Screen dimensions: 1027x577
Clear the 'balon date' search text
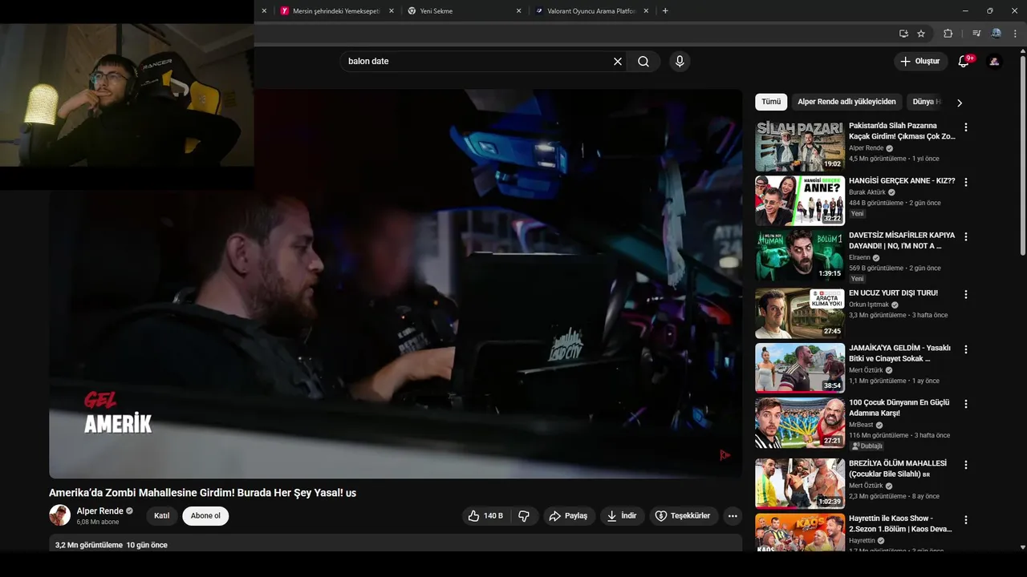pyautogui.click(x=618, y=62)
